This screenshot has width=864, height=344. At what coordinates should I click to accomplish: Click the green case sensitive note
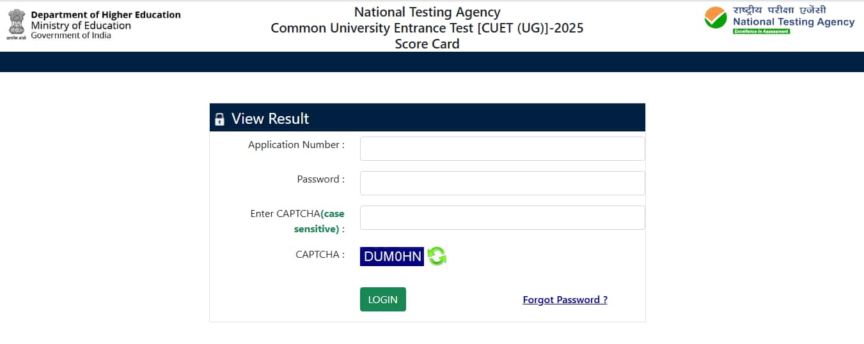coord(319,221)
